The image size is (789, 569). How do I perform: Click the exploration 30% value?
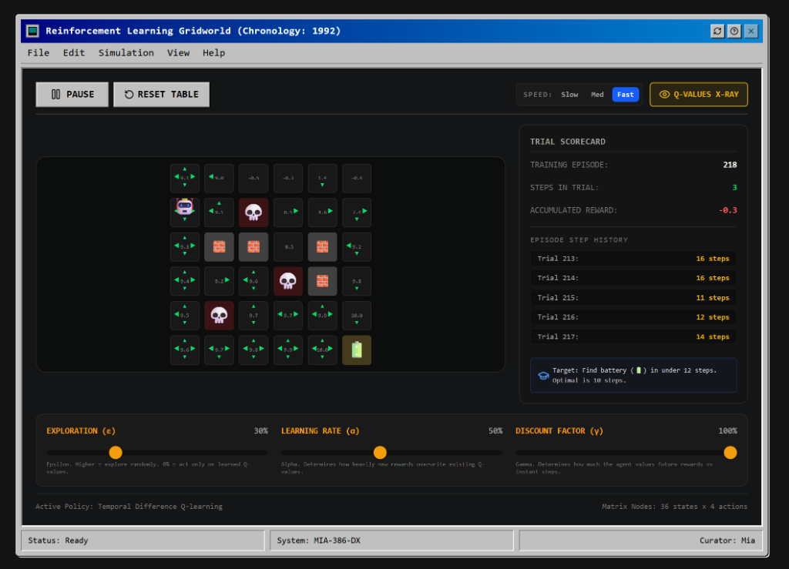(x=260, y=430)
